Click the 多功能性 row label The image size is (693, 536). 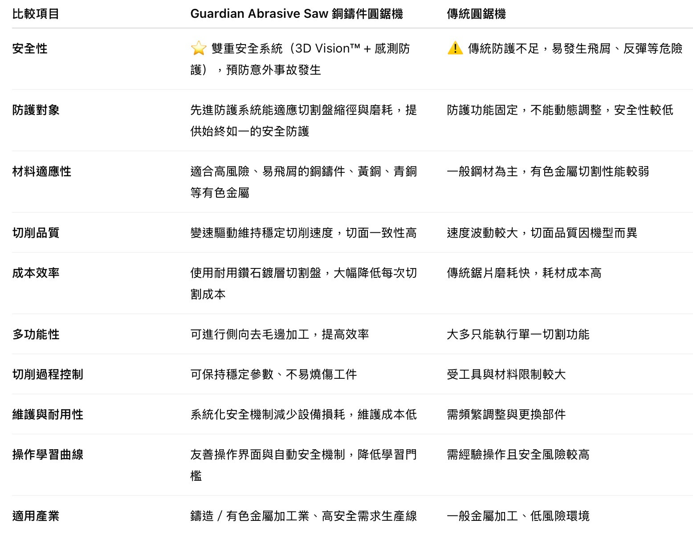36,334
